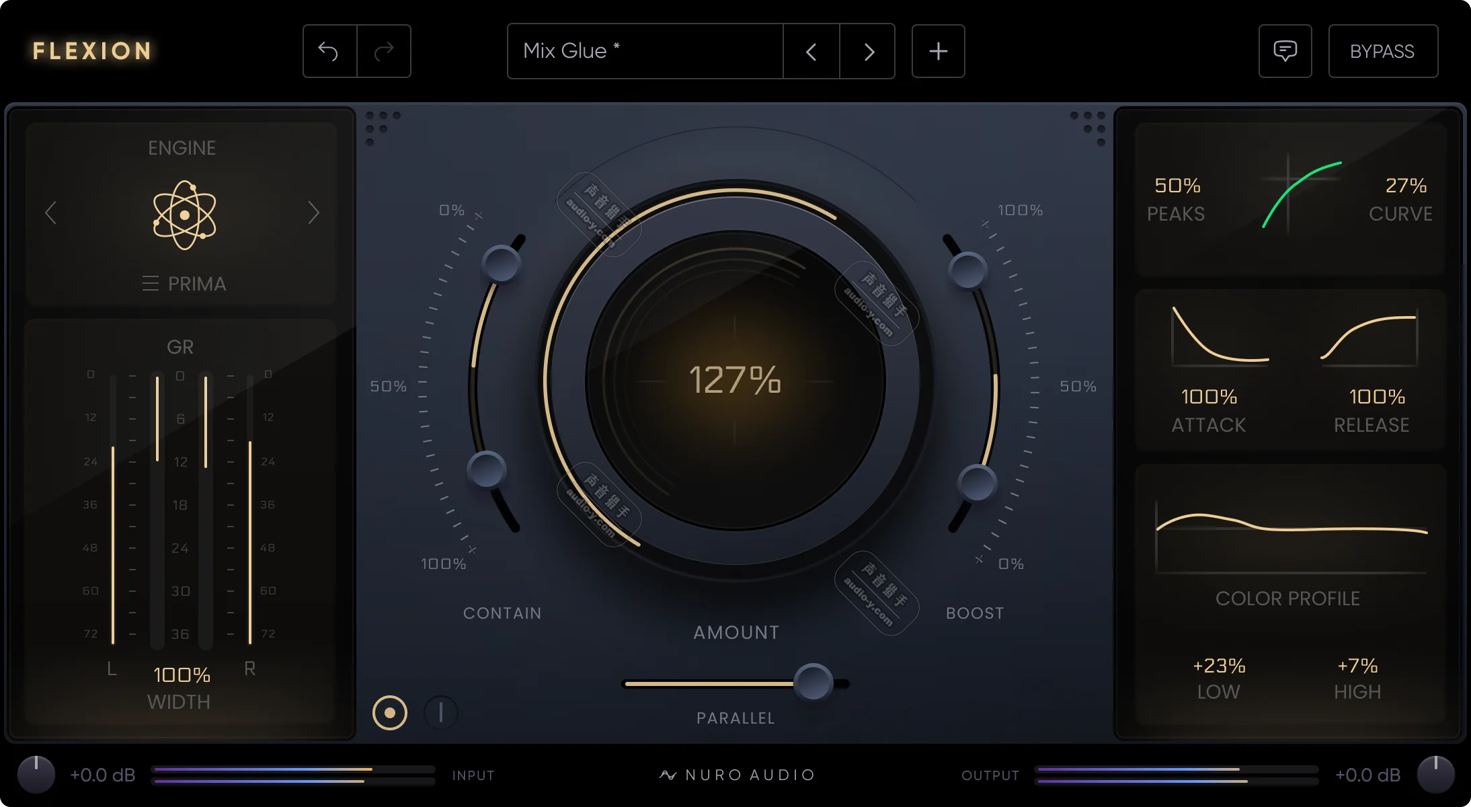Click the FLEXION logo title

point(92,51)
